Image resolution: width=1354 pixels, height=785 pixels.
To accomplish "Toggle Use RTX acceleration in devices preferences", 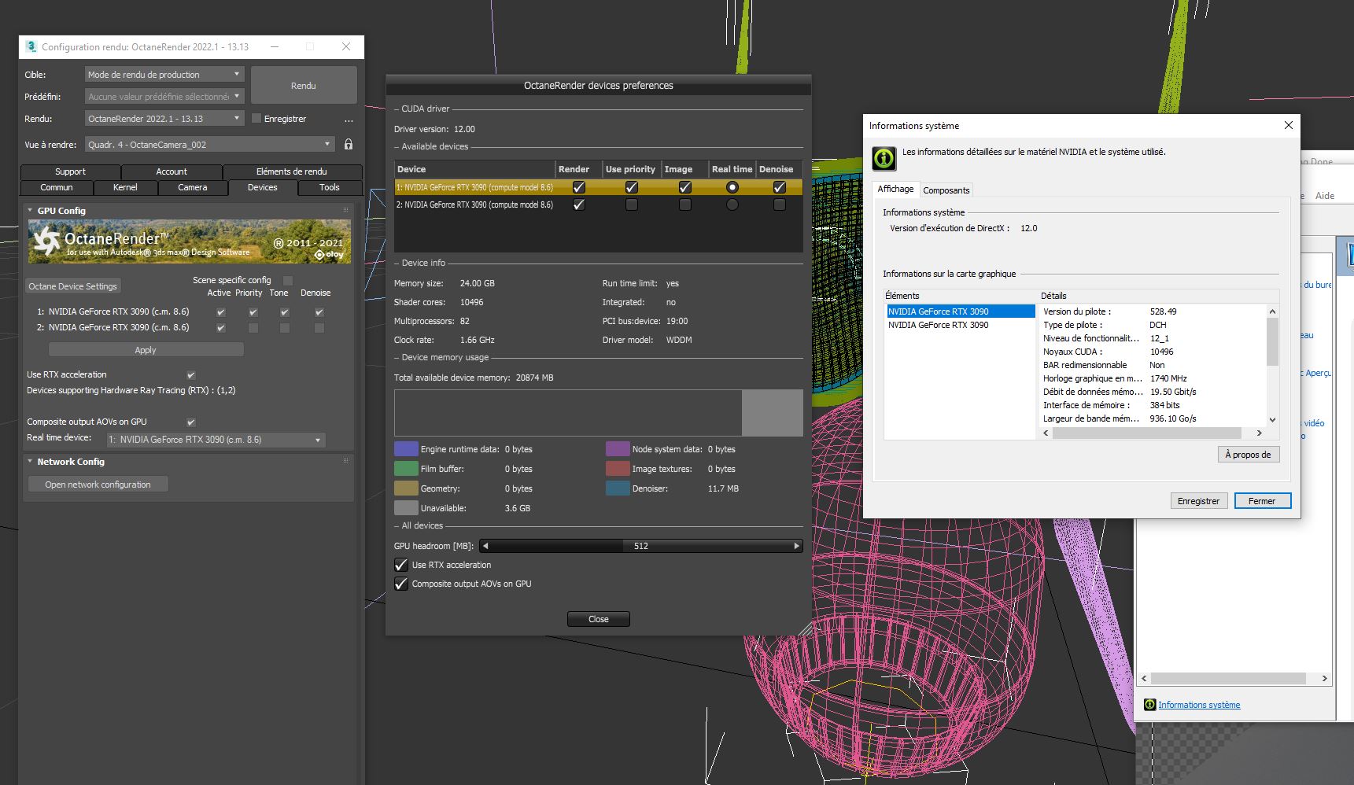I will (x=401, y=565).
